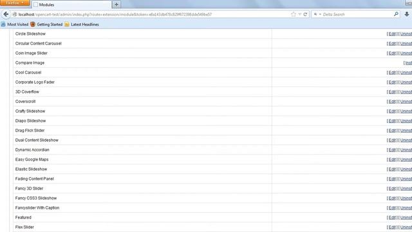Edit the Diapo Slideshow module
Viewport: 412px width, 232px height.
(x=392, y=121)
